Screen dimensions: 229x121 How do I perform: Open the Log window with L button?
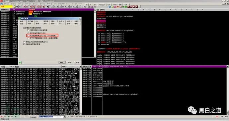click(x=52, y=7)
